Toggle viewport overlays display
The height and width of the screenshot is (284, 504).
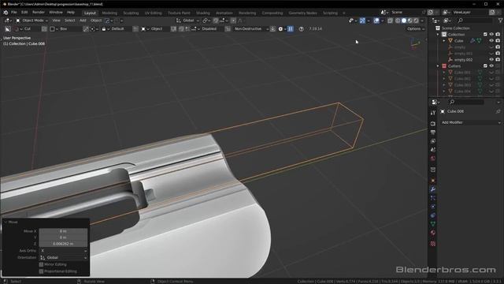click(x=376, y=21)
